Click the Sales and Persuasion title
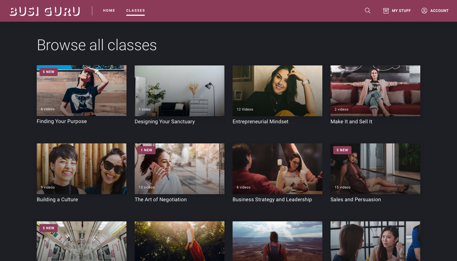 356,200
